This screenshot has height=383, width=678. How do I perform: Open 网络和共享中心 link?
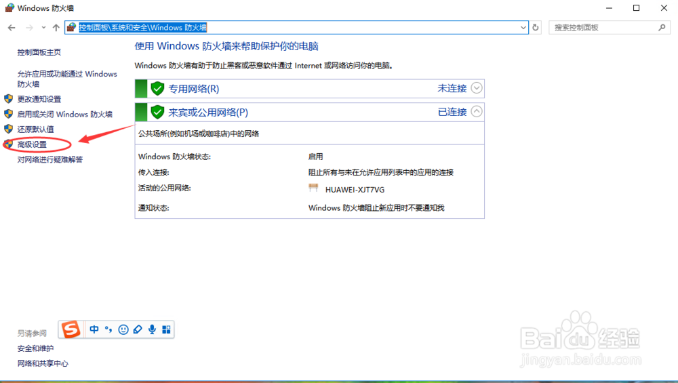click(43, 363)
